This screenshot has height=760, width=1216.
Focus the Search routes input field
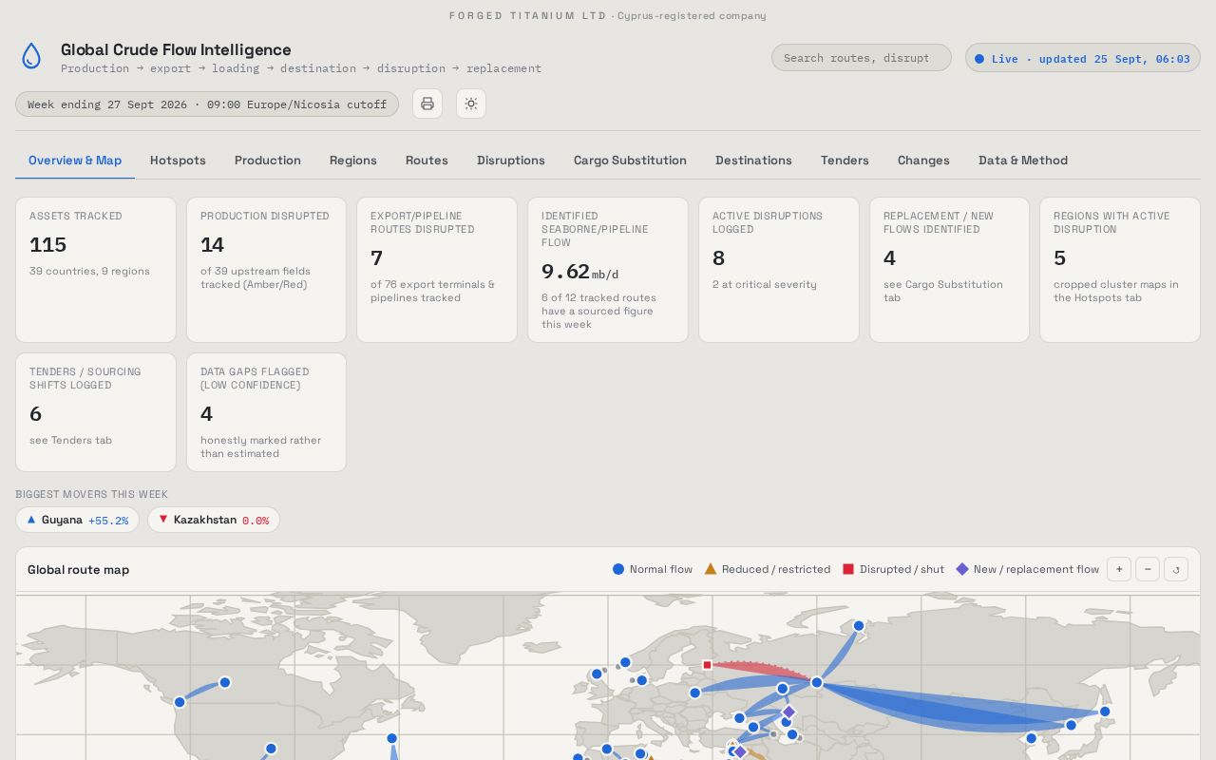coord(862,58)
